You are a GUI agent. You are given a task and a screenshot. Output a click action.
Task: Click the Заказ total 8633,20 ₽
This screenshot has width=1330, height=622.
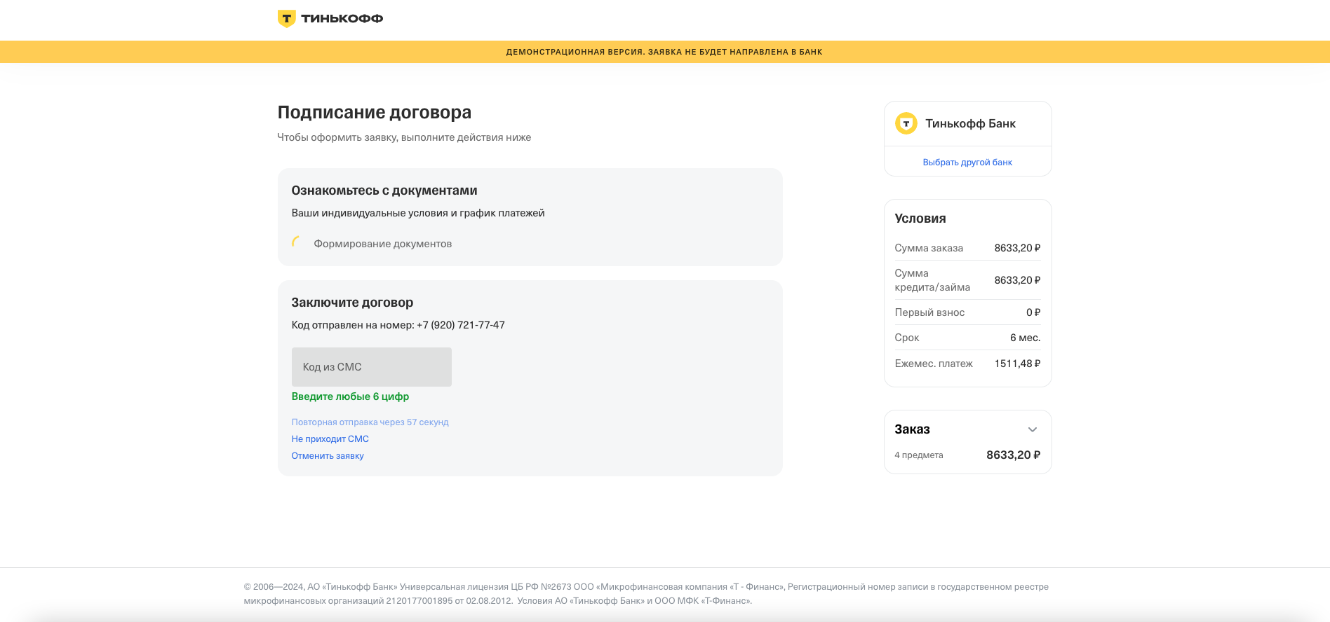[x=1013, y=455]
